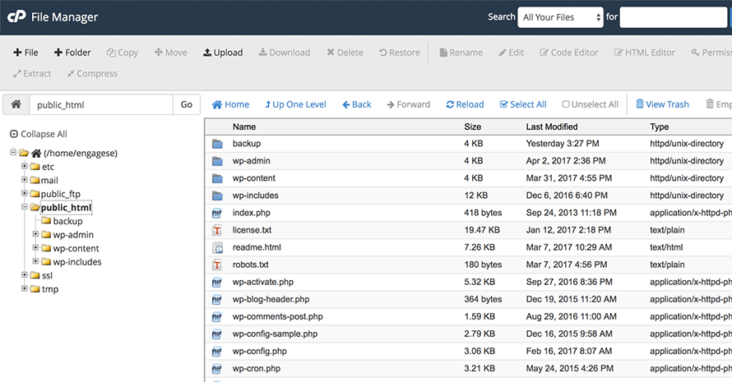The image size is (732, 382).
Task: Select the backup folder in tree
Action: point(67,221)
